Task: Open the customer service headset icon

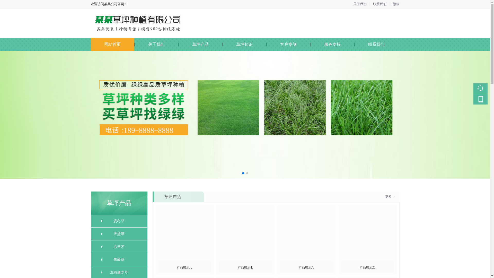Action: click(x=480, y=89)
